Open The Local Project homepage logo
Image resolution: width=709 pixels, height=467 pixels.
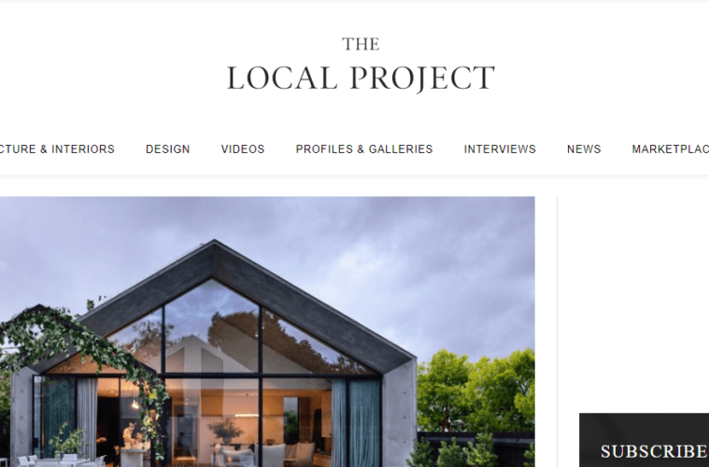coord(361,65)
